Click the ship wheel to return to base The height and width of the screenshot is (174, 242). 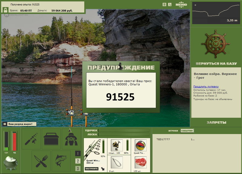point(216,44)
